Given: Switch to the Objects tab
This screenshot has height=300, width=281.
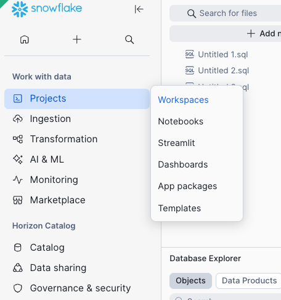Looking at the screenshot, I should tap(190, 281).
